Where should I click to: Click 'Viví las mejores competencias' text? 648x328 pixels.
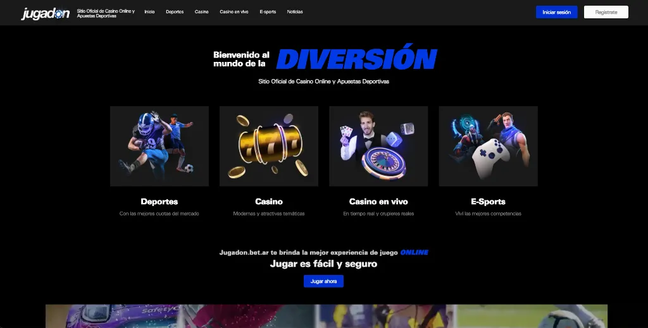pos(488,214)
